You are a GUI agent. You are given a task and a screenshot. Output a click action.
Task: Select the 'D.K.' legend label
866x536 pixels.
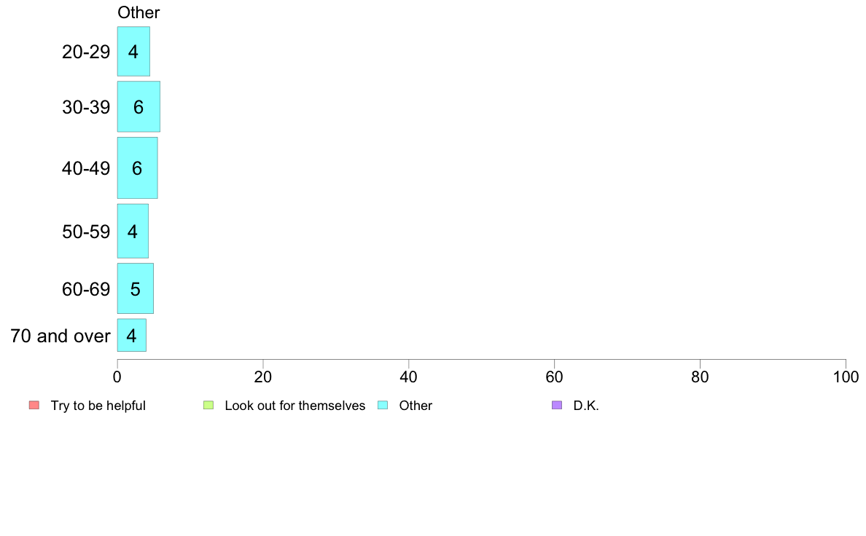(x=586, y=406)
